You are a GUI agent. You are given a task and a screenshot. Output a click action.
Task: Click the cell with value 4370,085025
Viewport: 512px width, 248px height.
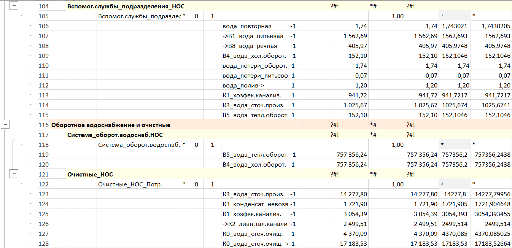491,234
